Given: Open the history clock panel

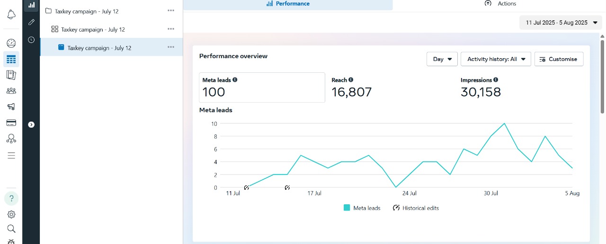Looking at the screenshot, I should (31, 40).
